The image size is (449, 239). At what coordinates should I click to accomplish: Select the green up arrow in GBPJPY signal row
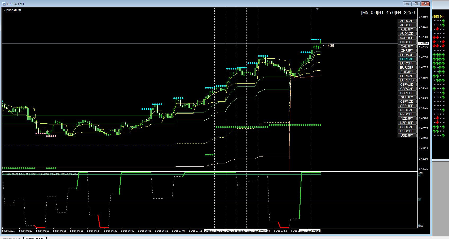tap(443, 97)
